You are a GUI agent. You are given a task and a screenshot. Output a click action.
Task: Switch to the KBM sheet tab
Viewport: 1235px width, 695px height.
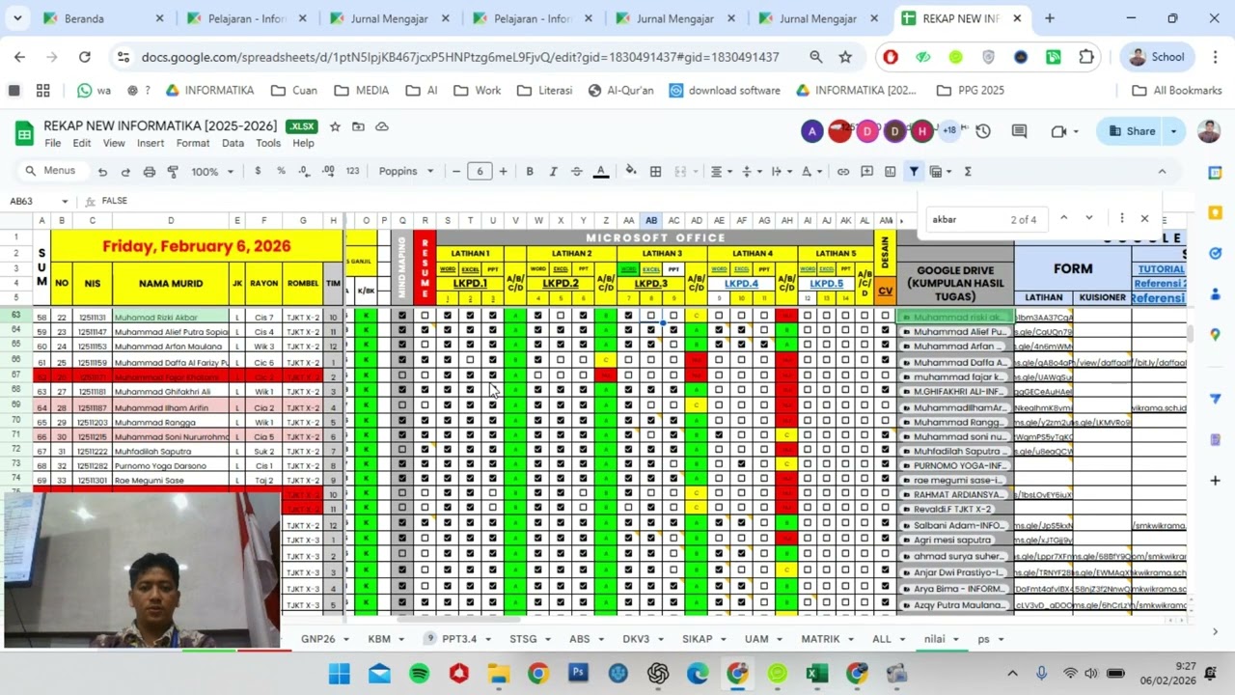379,639
